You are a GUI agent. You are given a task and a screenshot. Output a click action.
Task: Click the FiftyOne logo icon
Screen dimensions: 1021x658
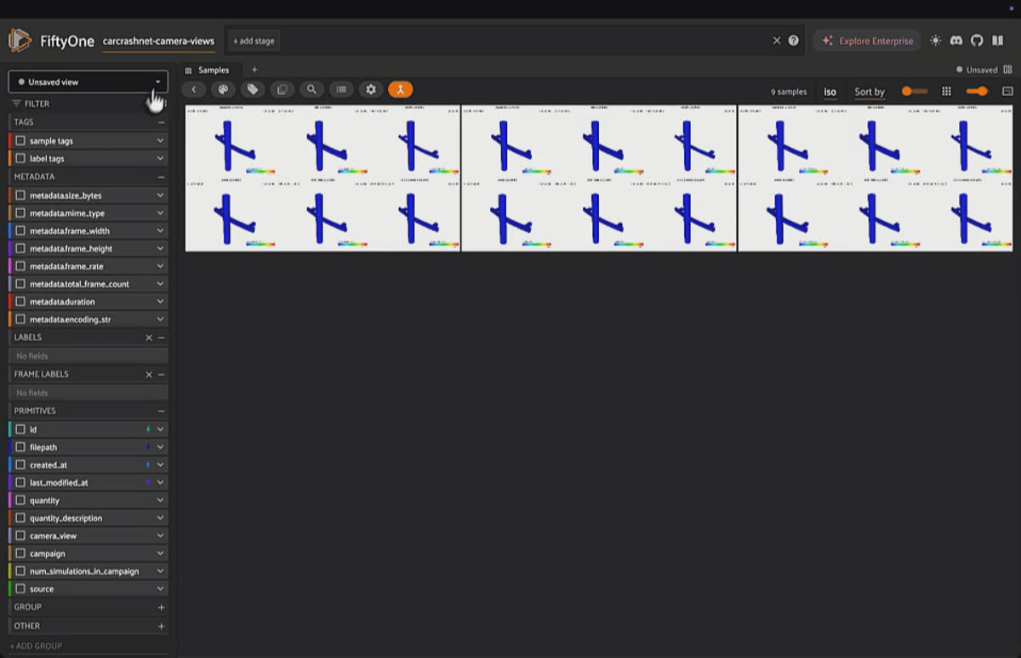point(20,40)
